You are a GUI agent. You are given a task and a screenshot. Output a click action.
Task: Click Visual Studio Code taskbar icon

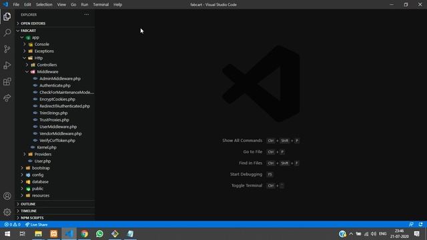pyautogui.click(x=69, y=234)
